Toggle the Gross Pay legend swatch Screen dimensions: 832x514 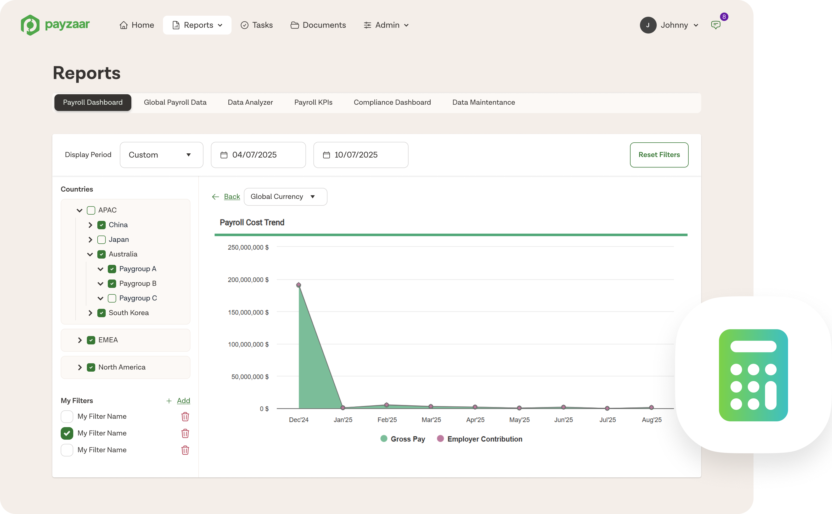pyautogui.click(x=384, y=439)
